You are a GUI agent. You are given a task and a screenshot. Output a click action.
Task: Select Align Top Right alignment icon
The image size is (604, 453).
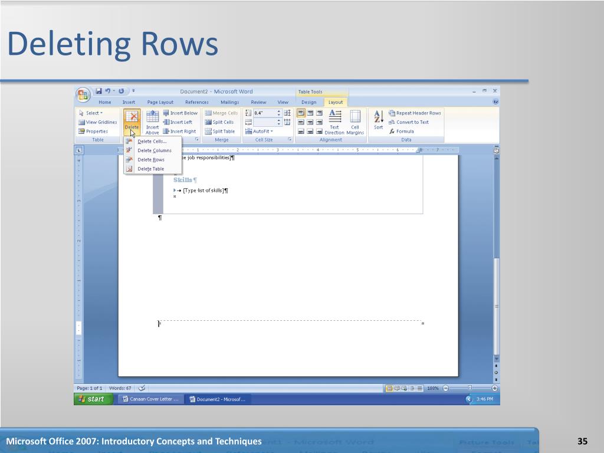pyautogui.click(x=319, y=113)
